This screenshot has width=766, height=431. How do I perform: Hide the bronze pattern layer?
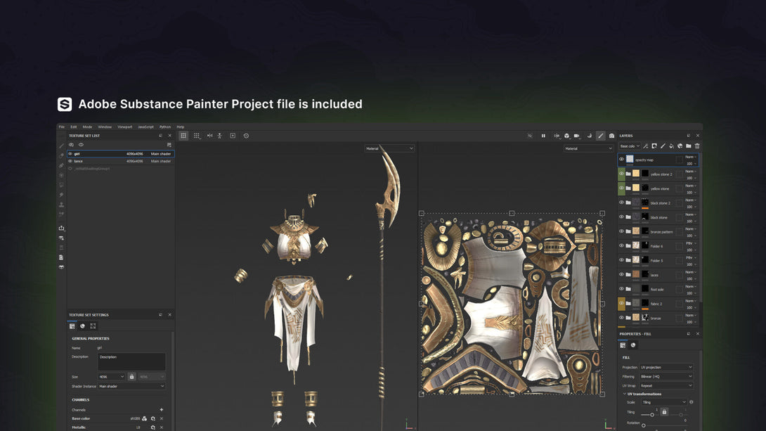pyautogui.click(x=621, y=231)
